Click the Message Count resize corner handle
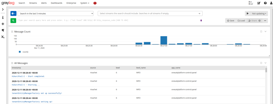This screenshot has height=104, width=273. 269,55
